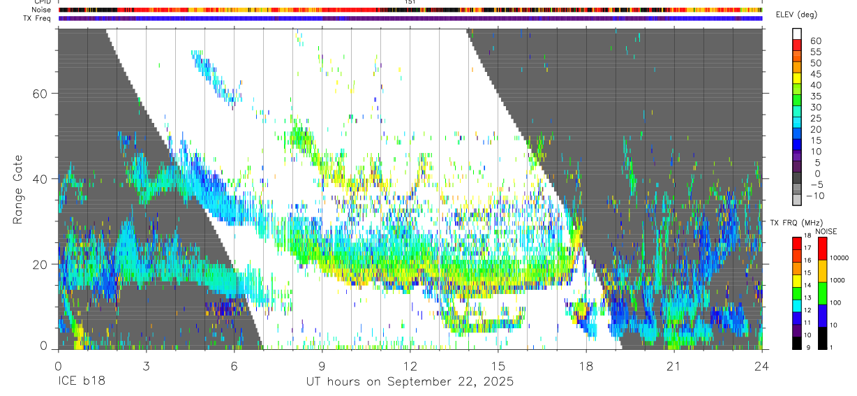
Task: Click the '3' tick label on UT hours axis
Action: point(146,366)
